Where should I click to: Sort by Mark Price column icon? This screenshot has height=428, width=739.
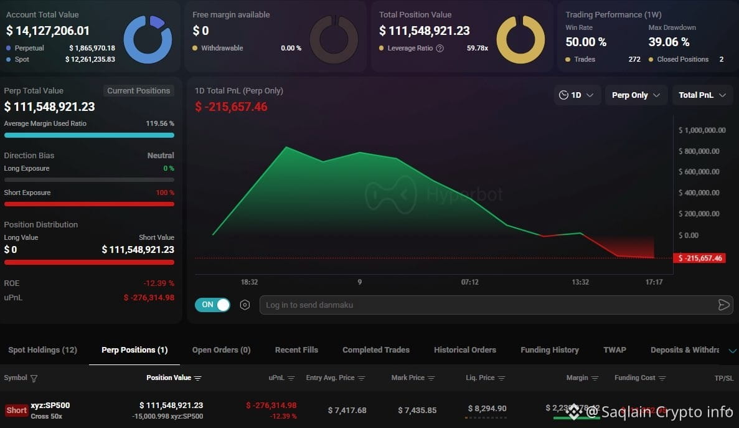[x=431, y=378]
